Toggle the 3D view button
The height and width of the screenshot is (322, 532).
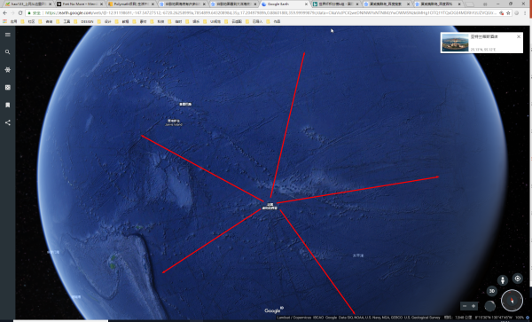(492, 291)
